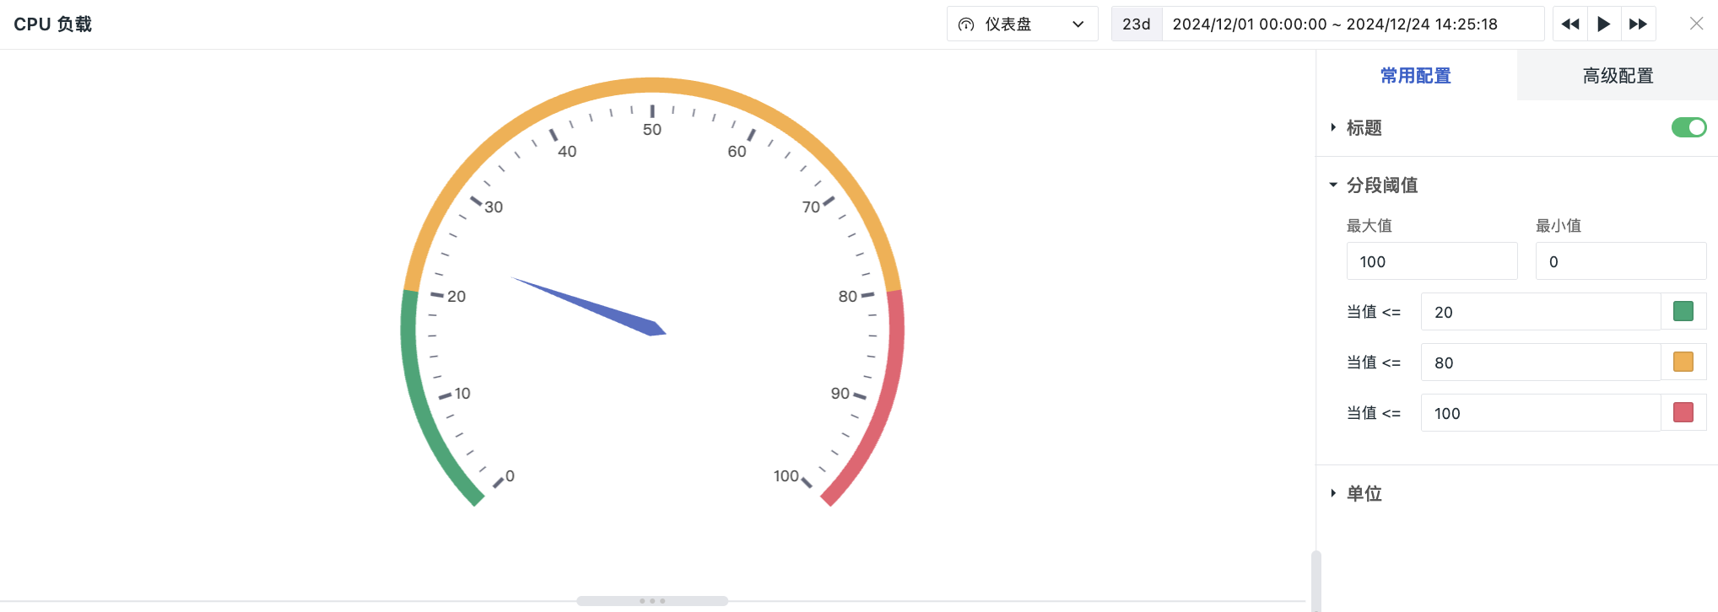Open the orange threshold color swatch

tap(1683, 362)
